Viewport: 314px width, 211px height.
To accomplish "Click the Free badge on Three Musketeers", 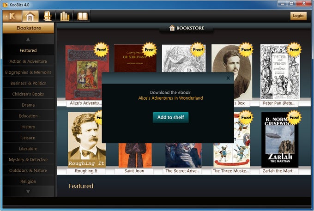I will coord(246,117).
